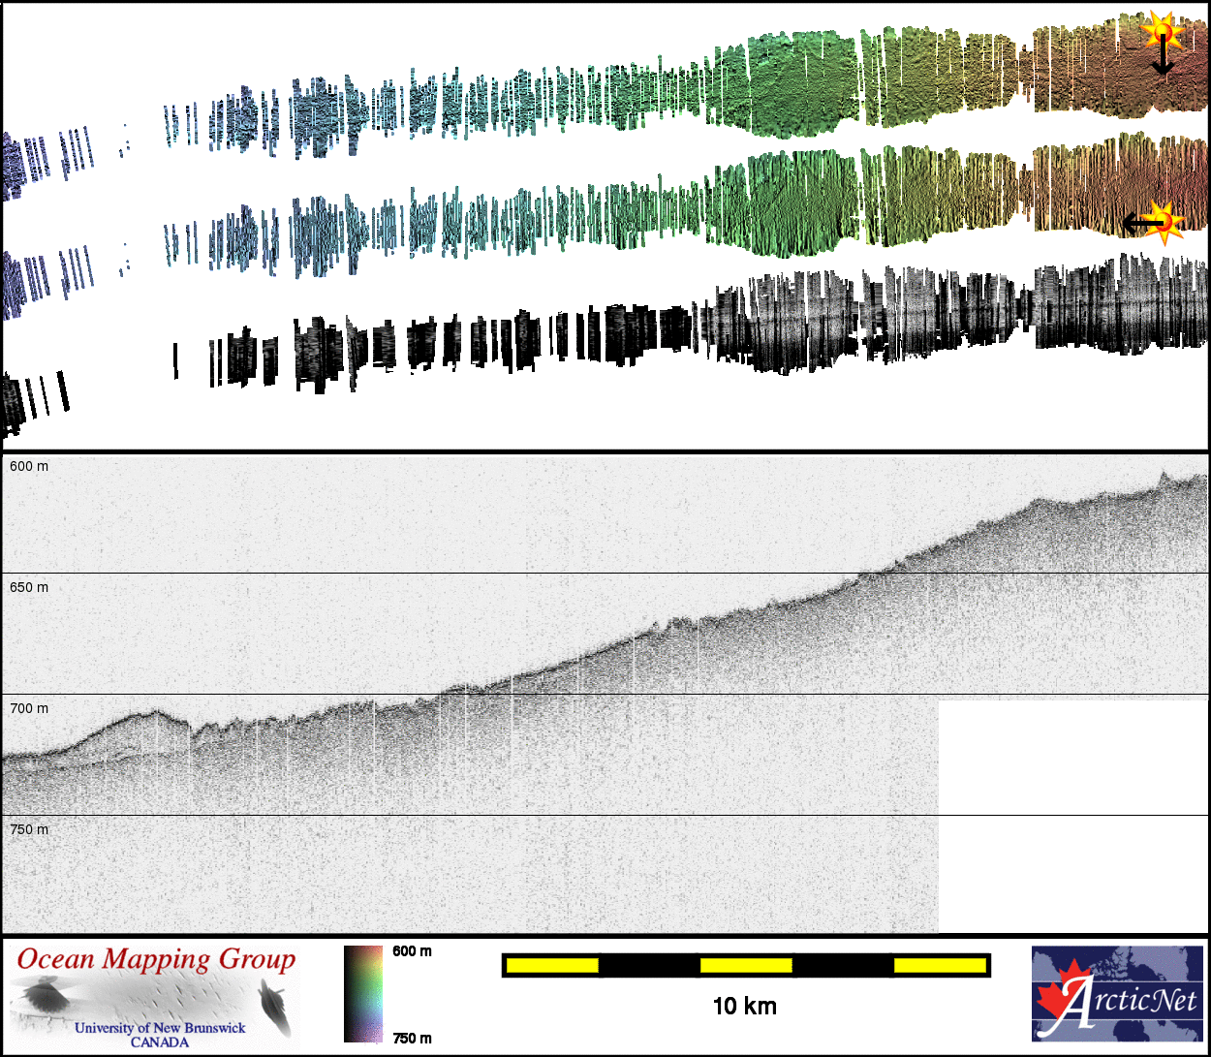Click the depth color legend bar
The image size is (1211, 1057).
click(x=363, y=994)
